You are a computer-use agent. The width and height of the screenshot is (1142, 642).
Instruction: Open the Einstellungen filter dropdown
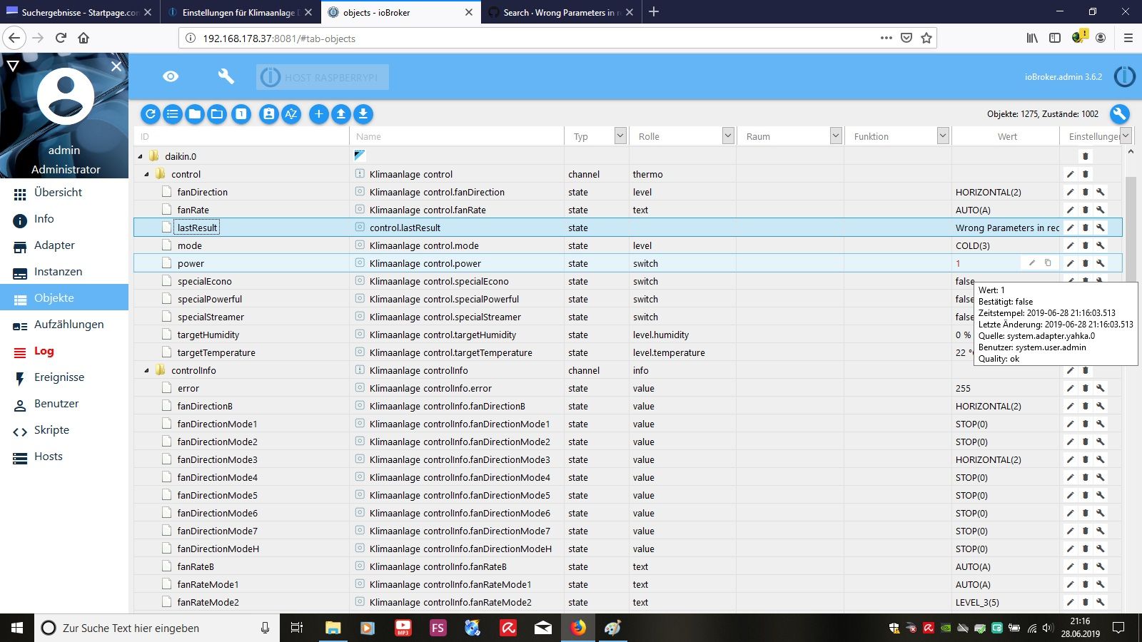point(1126,136)
